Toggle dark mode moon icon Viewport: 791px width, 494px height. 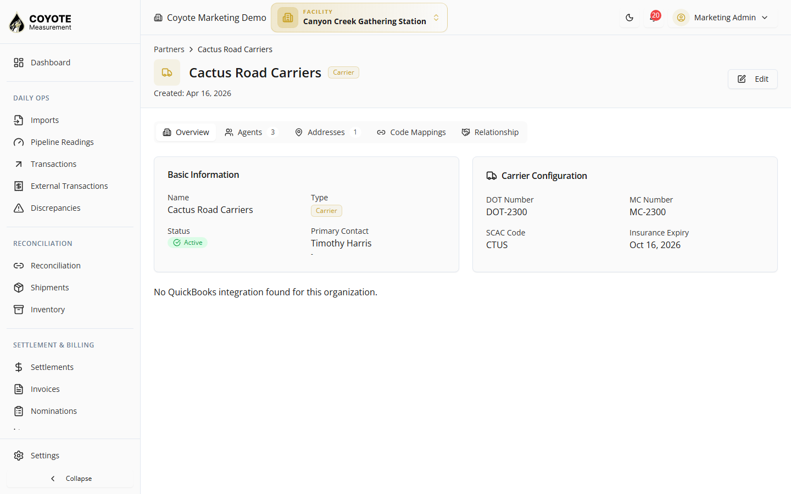(630, 18)
